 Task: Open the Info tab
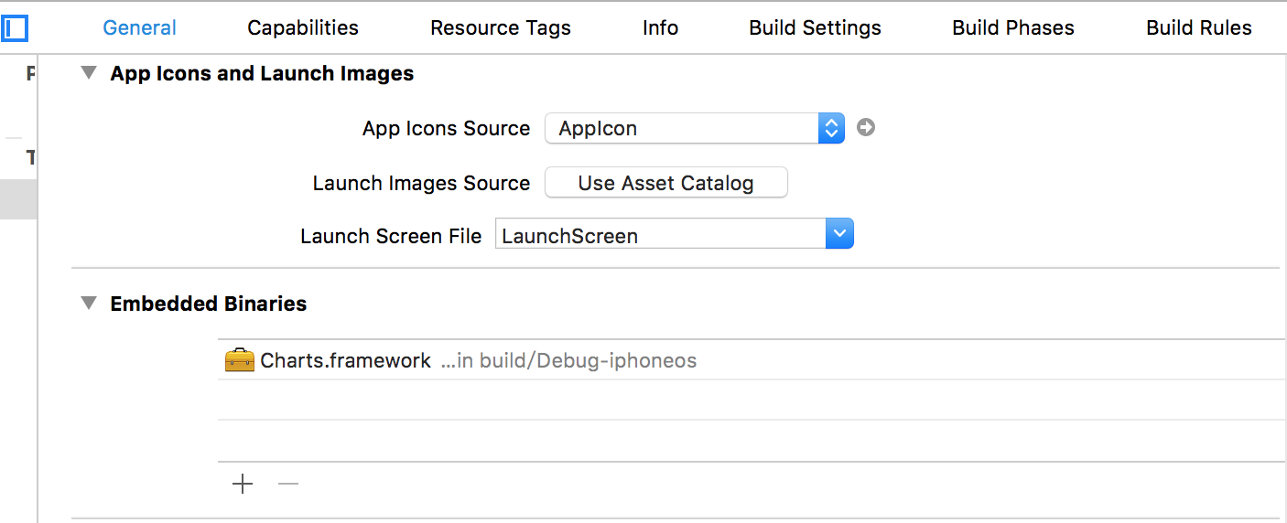click(x=660, y=28)
